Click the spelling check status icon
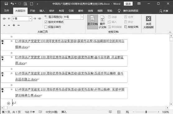173x114 pixels. tap(40, 112)
